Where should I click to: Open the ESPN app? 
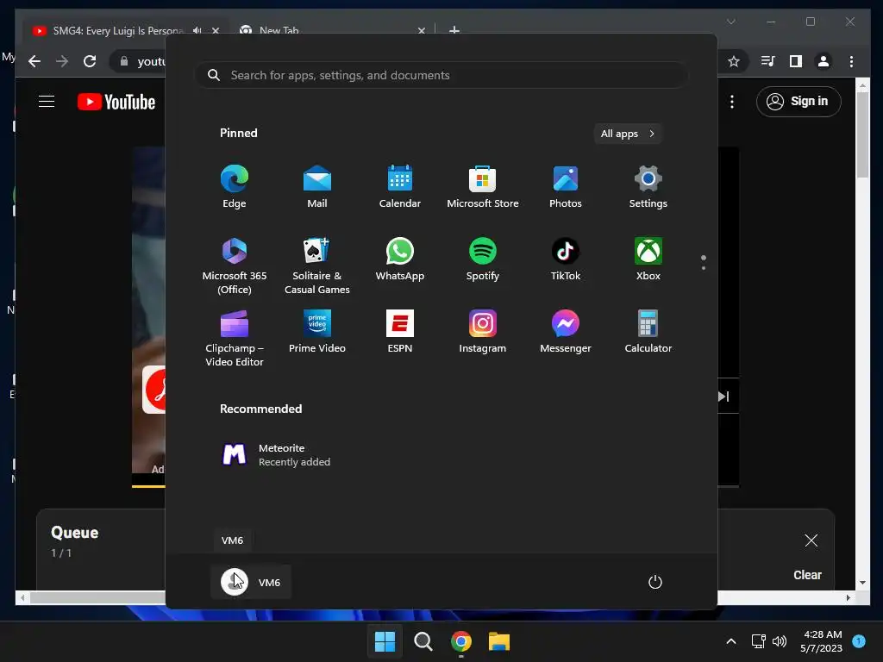(400, 332)
